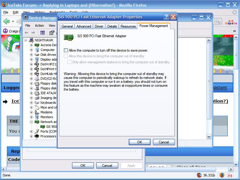Image resolution: width=240 pixels, height=180 pixels.
Task: Expand the Keyboards node
Action: point(31,103)
